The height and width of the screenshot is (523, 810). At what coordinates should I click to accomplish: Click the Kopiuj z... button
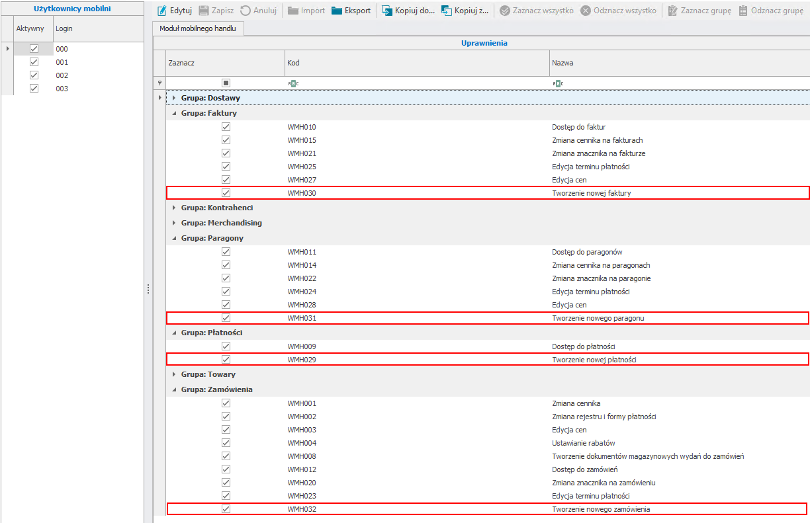point(465,11)
